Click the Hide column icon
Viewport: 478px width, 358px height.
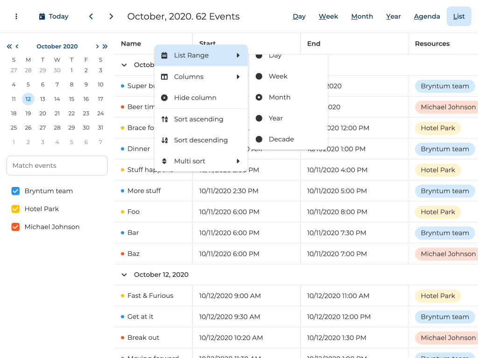[x=164, y=98]
